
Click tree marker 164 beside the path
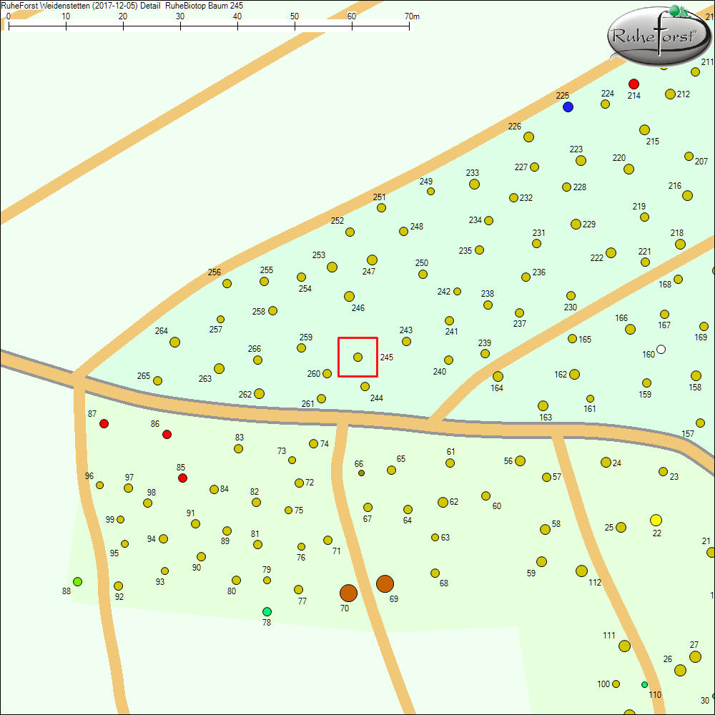(498, 376)
